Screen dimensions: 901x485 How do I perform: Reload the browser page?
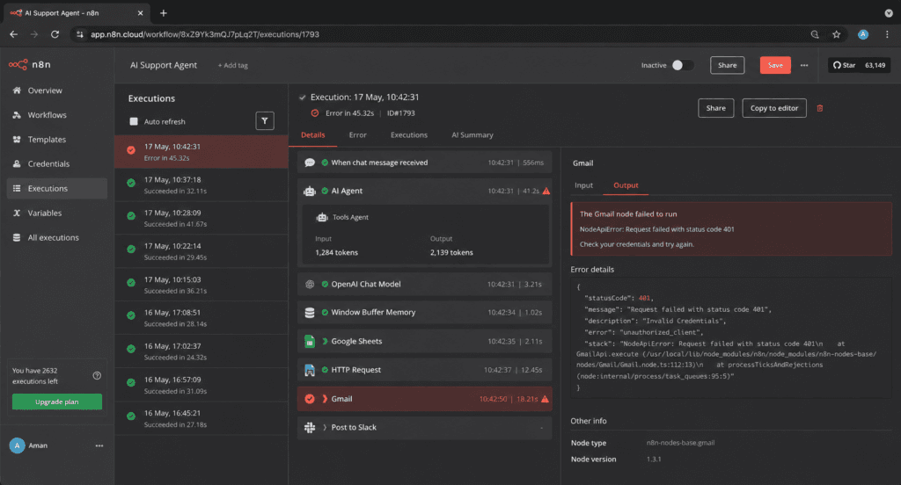pyautogui.click(x=55, y=34)
